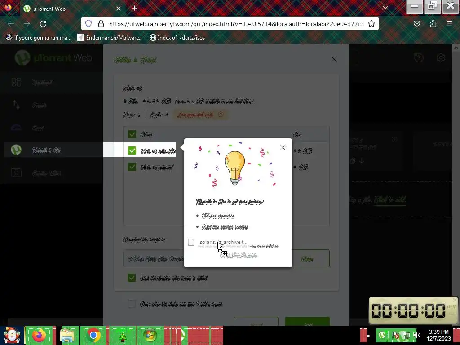Click the network tray icon
Viewport: 460px width, 345px height.
pyautogui.click(x=406, y=335)
